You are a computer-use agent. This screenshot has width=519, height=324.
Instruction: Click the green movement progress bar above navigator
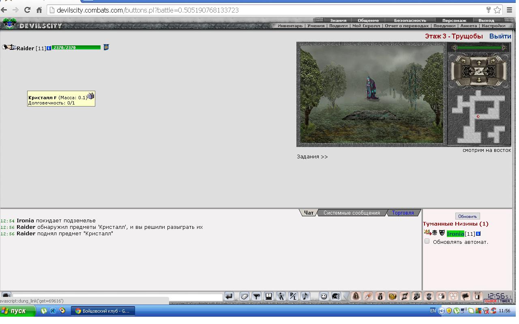coord(479,48)
